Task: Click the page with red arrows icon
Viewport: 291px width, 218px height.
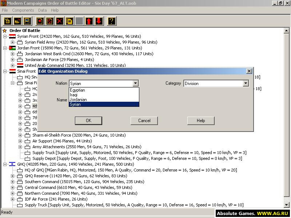Action: pyautogui.click(x=50, y=21)
